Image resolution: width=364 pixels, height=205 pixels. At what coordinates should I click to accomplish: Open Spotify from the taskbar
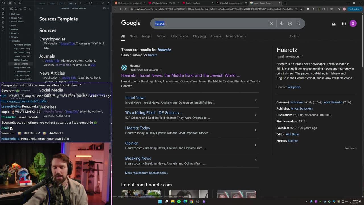pyautogui.click(x=179, y=202)
